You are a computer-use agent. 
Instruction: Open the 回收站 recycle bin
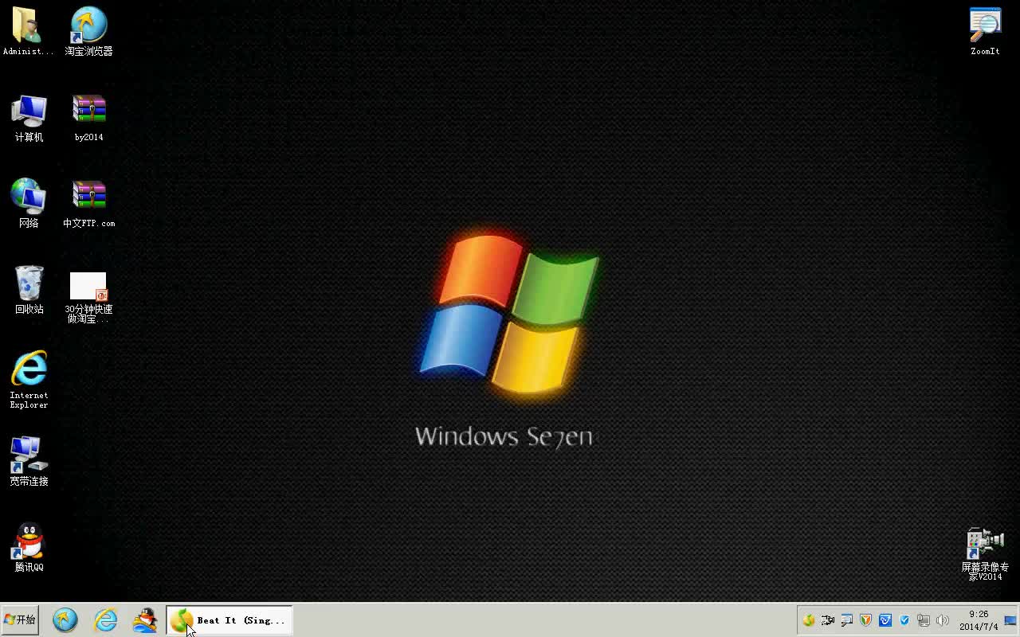29,289
